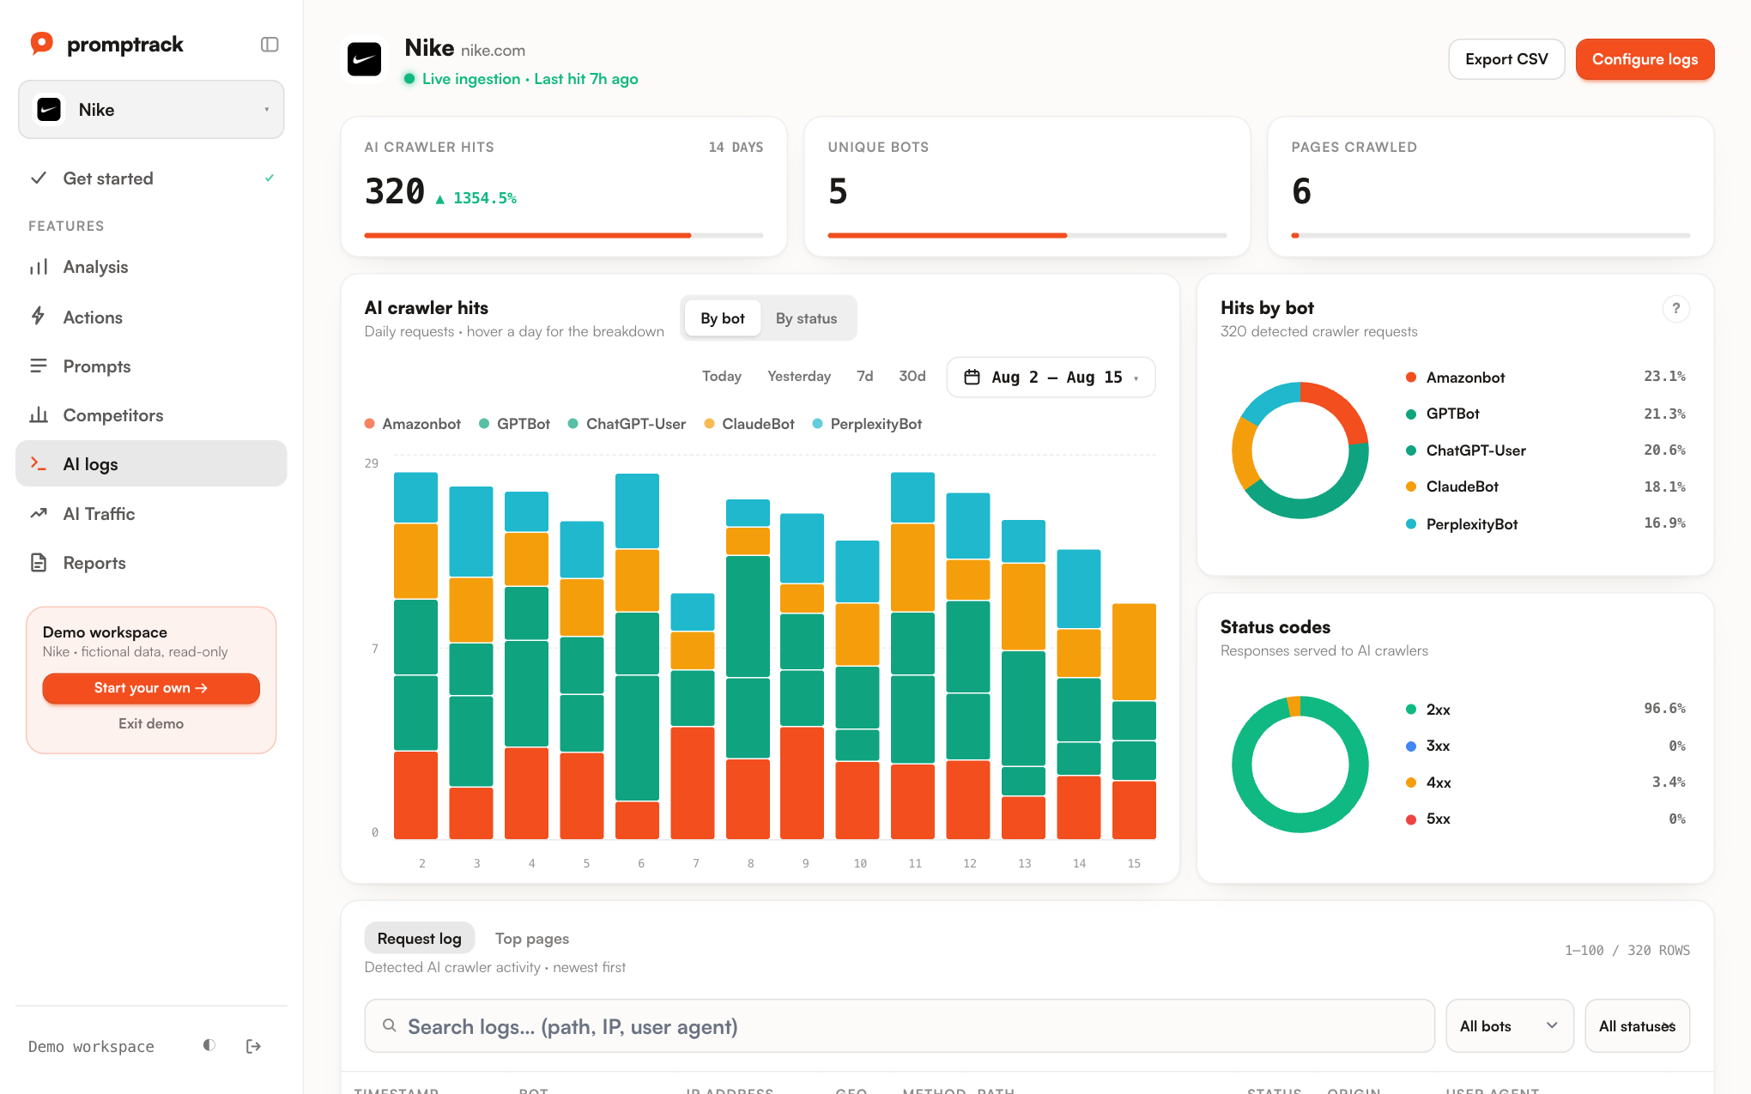Click the green live ingestion status dot

(410, 79)
